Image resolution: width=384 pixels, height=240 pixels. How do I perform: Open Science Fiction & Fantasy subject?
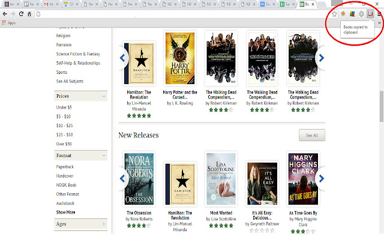coord(78,54)
